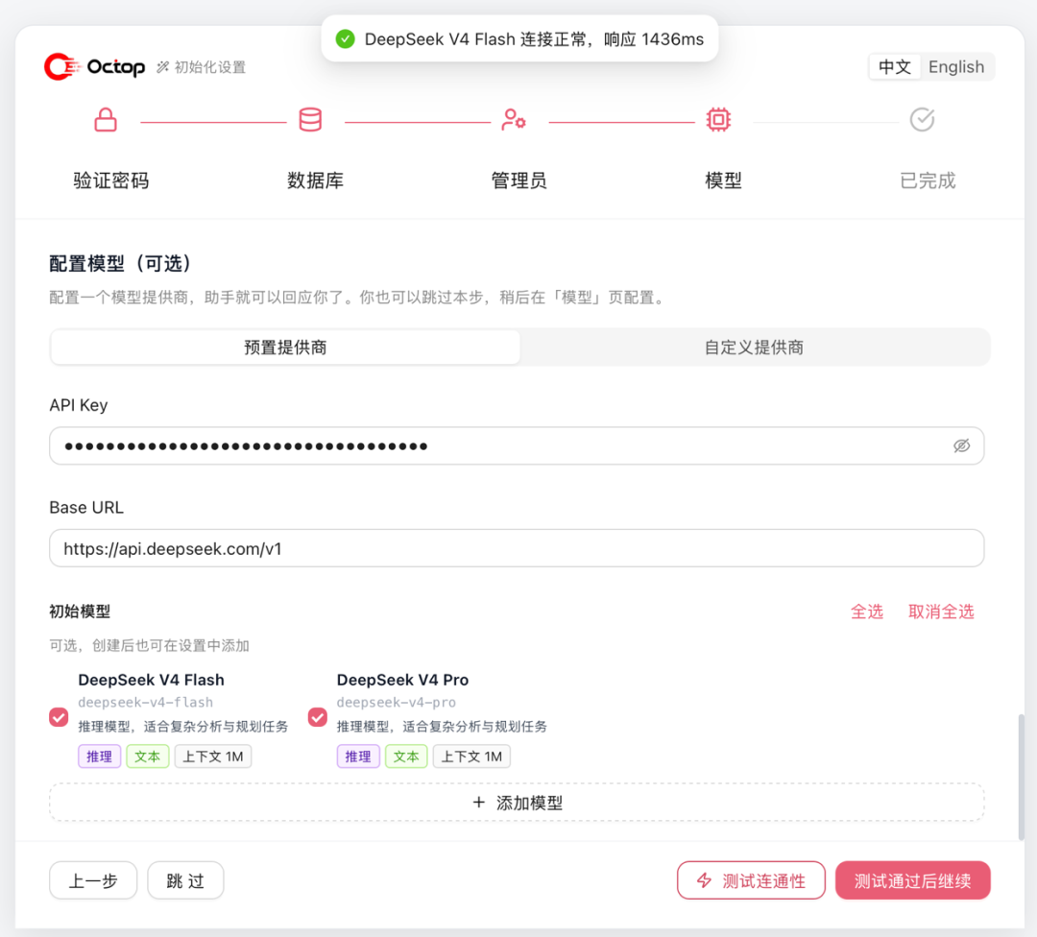
Task: Click the green success icon in notification
Action: pyautogui.click(x=346, y=39)
